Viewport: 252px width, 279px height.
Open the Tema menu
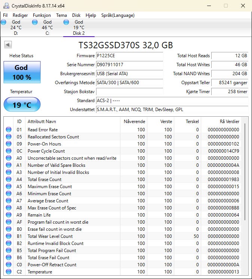pyautogui.click(x=61, y=15)
